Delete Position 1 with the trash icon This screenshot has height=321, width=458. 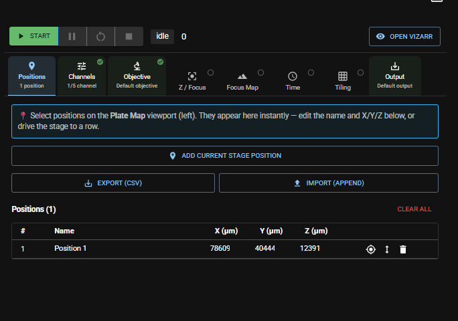click(403, 249)
